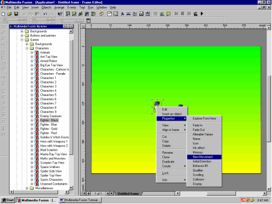This screenshot has height=204, width=272.
Task: Choose Collisions in the Properties submenu
Action: [x=204, y=179]
